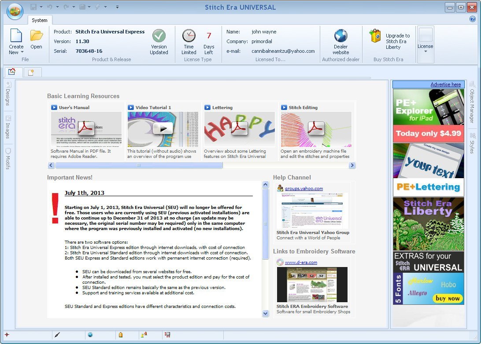Image resolution: width=481 pixels, height=344 pixels.
Task: Click the Upgrade to Stitch Era Liberty icon
Action: coord(375,36)
